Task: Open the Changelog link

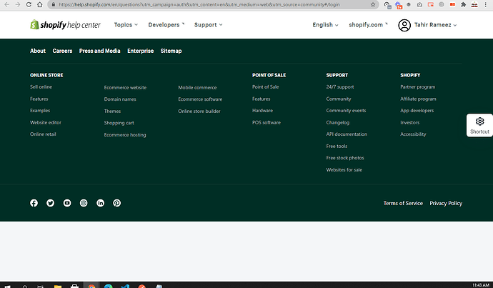Action: coord(338,122)
